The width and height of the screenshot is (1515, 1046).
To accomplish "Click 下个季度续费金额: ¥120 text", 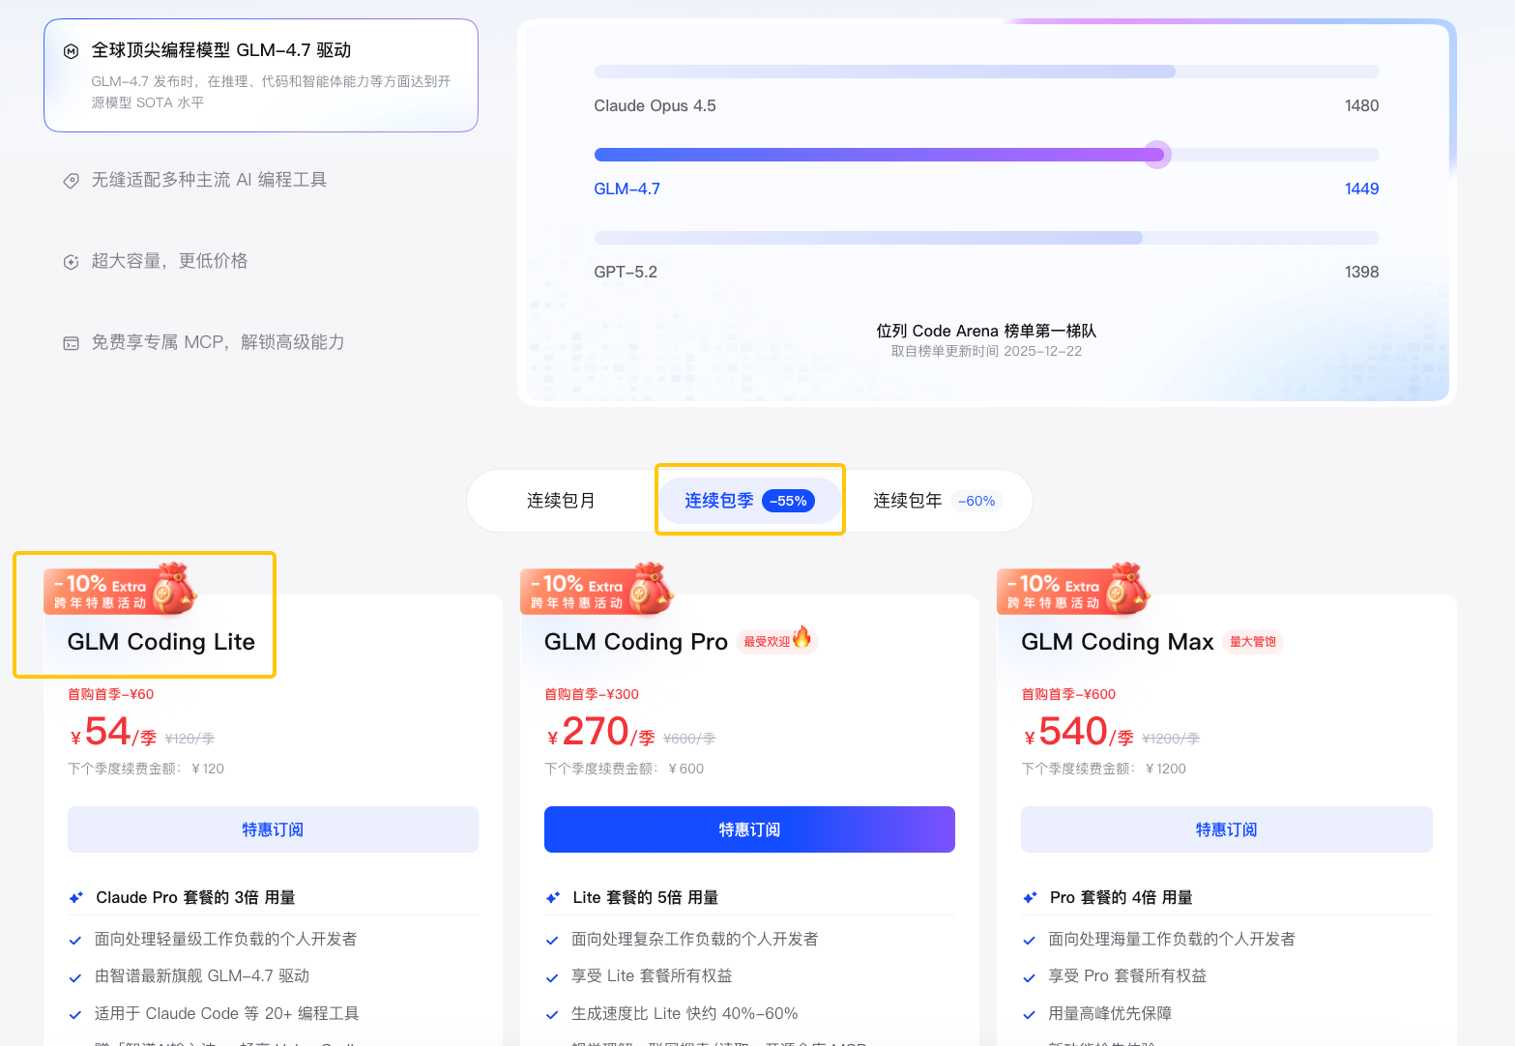I will [x=146, y=770].
